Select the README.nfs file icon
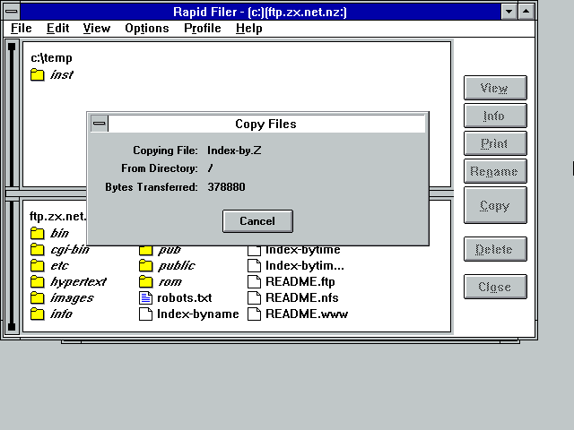 pos(254,297)
